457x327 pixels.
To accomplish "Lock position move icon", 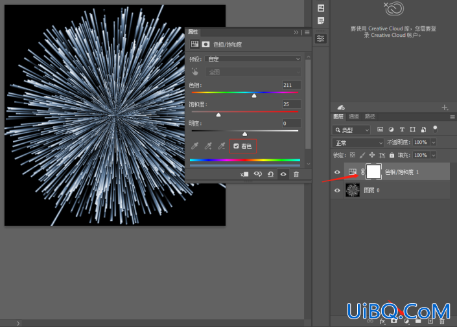I will click(372, 155).
